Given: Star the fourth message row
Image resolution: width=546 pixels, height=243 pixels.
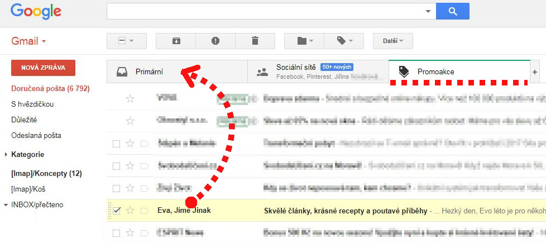Looking at the screenshot, I should coord(130,165).
